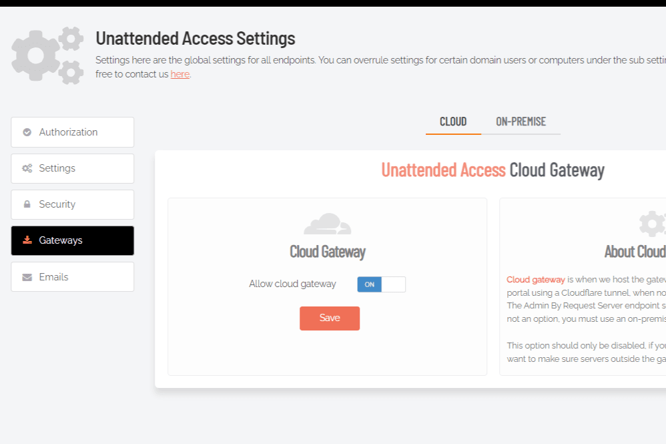Click the 'Allow cloud gateway' label
Screen dimensions: 666x444
pyautogui.click(x=293, y=284)
